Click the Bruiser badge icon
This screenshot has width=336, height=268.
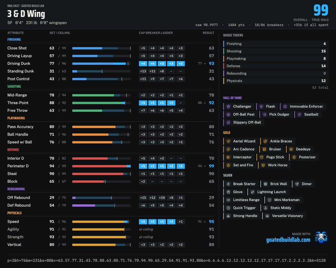click(x=264, y=149)
